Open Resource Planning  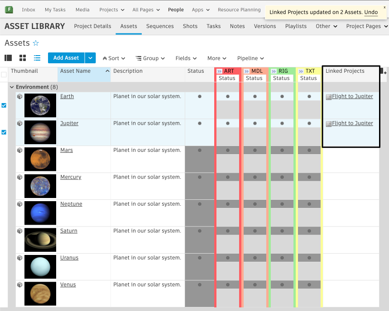pos(239,9)
